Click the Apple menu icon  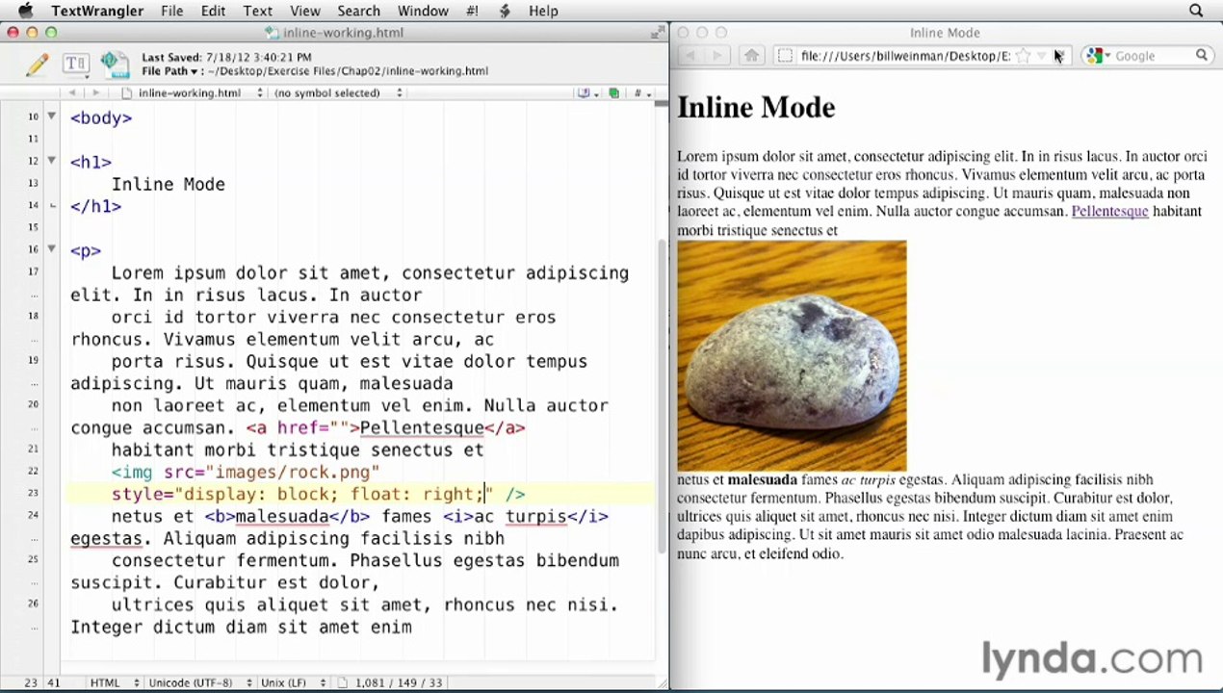point(25,11)
